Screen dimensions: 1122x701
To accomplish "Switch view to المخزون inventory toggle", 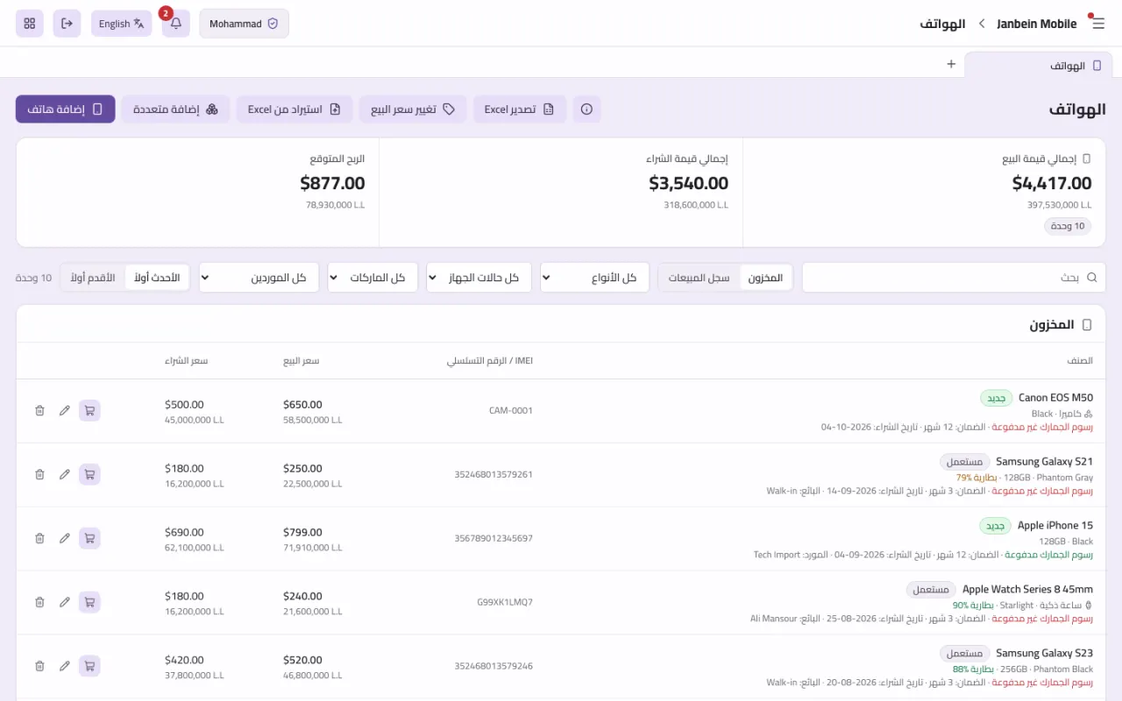I will coord(765,277).
